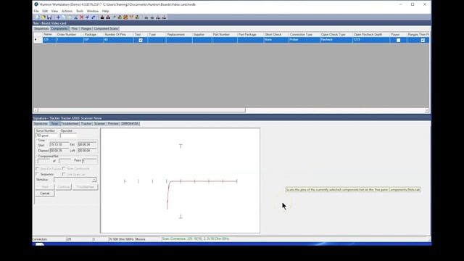Click the second black component icon in toolbar

[108, 17]
